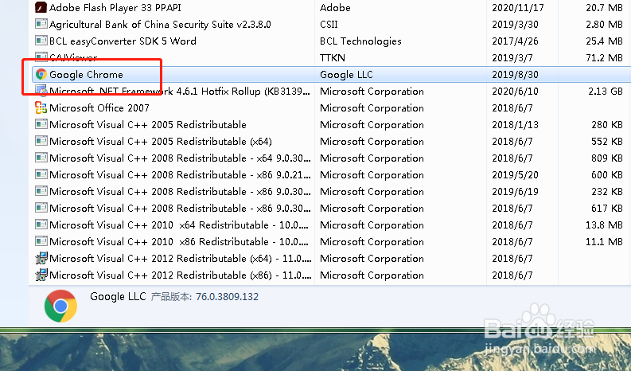This screenshot has width=631, height=371.
Task: Click the 20.7 MB size value
Action: (604, 8)
